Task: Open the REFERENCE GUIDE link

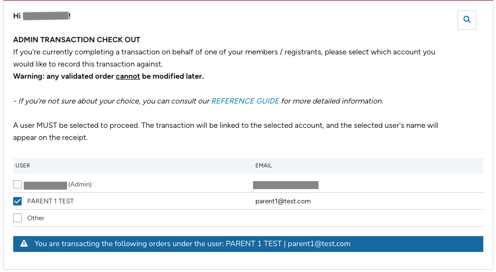Action: tap(245, 101)
